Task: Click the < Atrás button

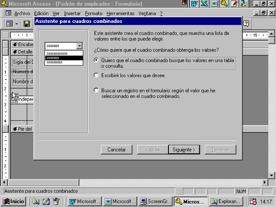Action: (x=153, y=150)
